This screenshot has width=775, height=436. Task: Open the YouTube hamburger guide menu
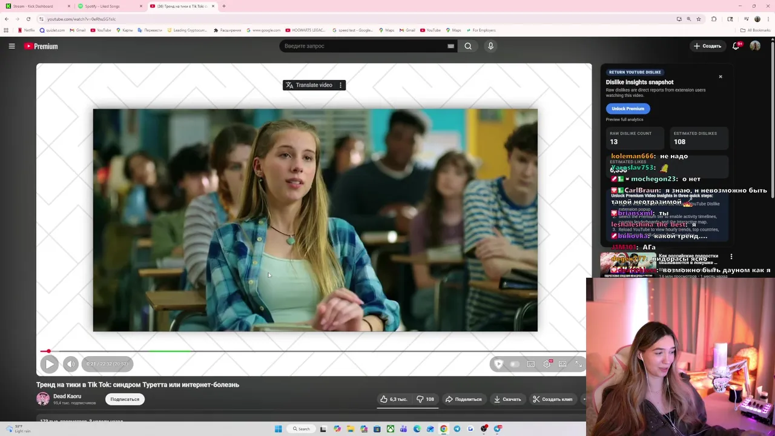(12, 46)
